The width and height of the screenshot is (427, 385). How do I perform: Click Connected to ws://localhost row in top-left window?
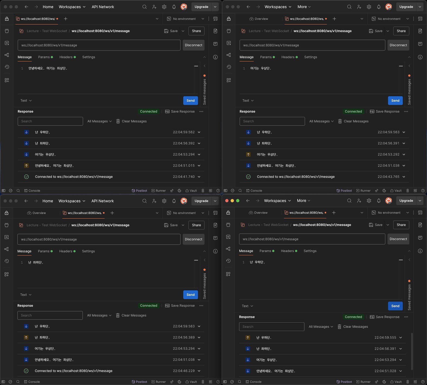tap(111, 177)
